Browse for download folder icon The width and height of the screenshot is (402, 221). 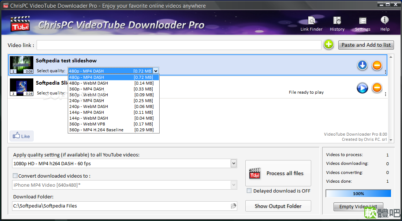click(x=233, y=206)
